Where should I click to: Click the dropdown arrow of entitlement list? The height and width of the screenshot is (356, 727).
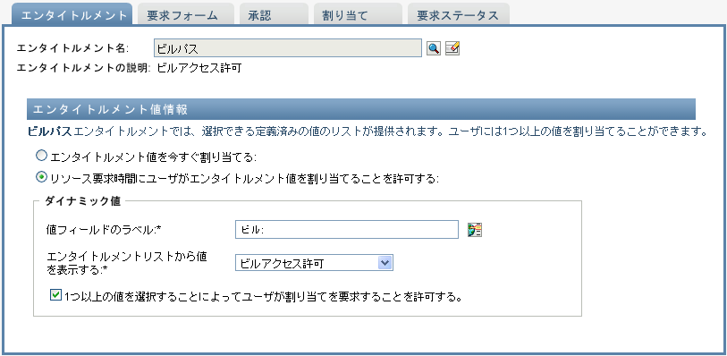pos(385,263)
